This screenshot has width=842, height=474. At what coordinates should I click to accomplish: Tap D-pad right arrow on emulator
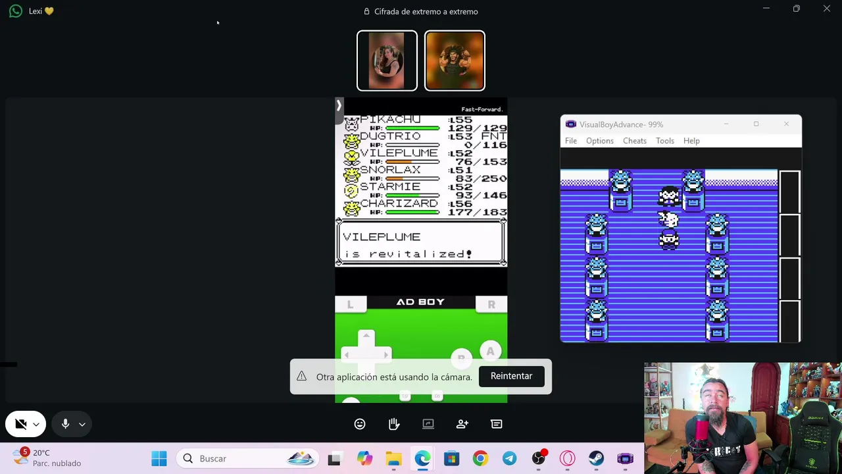pyautogui.click(x=386, y=355)
